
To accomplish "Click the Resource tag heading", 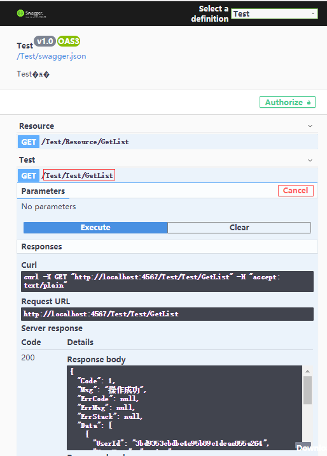I will (x=36, y=126).
